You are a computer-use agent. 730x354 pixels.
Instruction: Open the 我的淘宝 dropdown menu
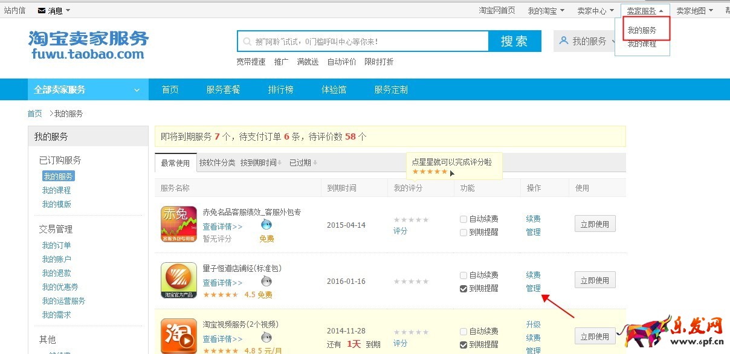546,10
